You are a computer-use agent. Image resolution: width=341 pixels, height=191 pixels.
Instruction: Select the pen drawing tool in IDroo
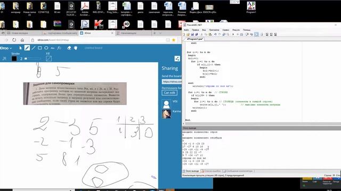(x=27, y=48)
